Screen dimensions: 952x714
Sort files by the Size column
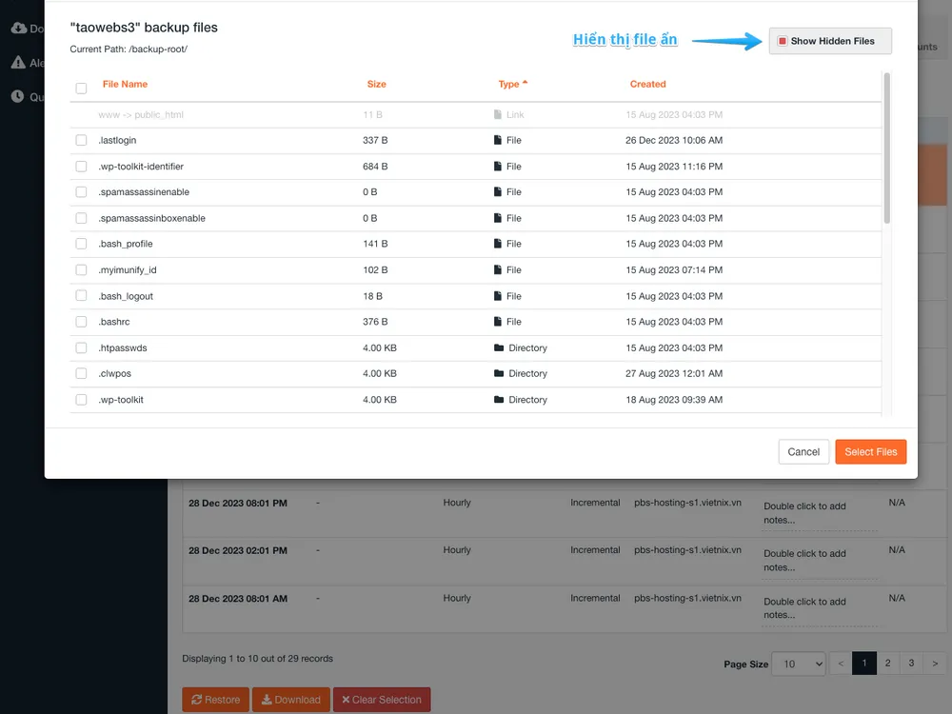click(377, 85)
